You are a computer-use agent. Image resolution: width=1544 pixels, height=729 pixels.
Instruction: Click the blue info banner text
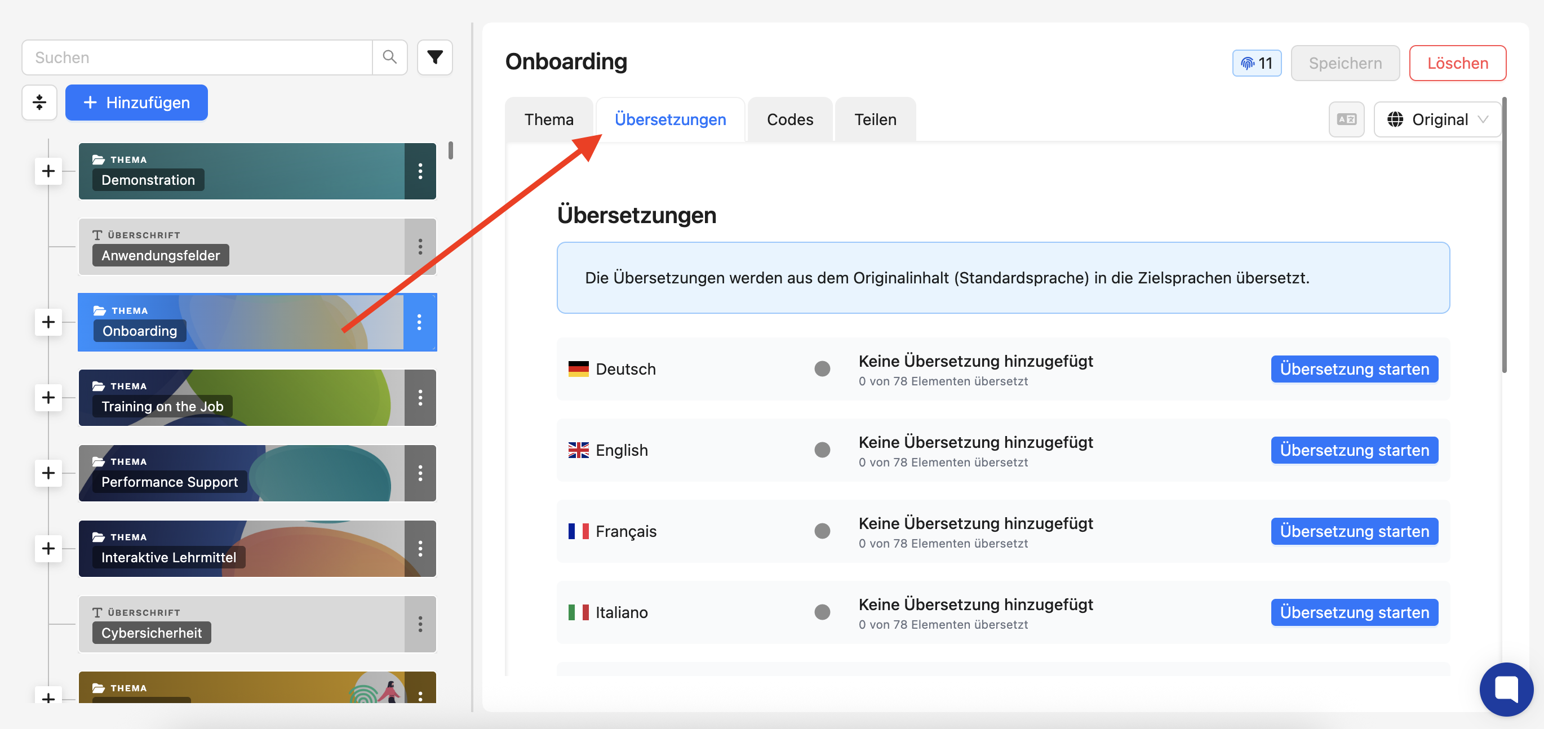tap(947, 278)
